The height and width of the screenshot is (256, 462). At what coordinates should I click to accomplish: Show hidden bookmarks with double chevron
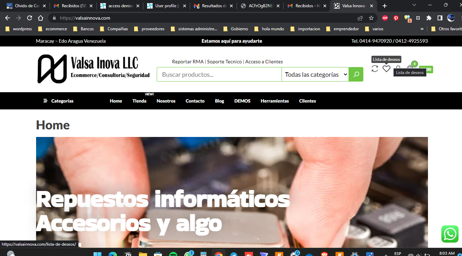coord(422,29)
